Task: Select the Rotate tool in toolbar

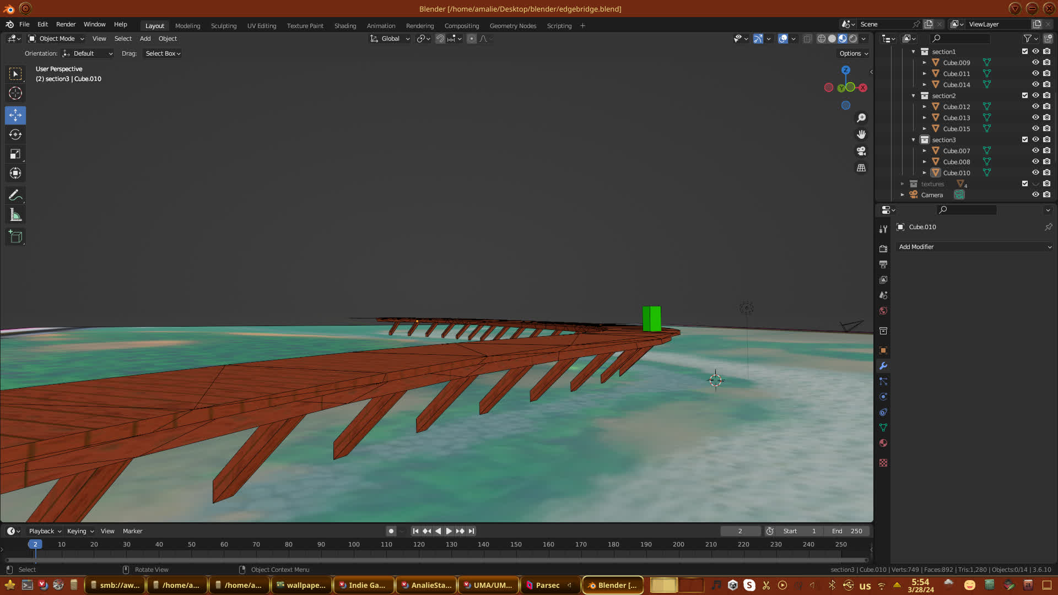Action: 15,134
